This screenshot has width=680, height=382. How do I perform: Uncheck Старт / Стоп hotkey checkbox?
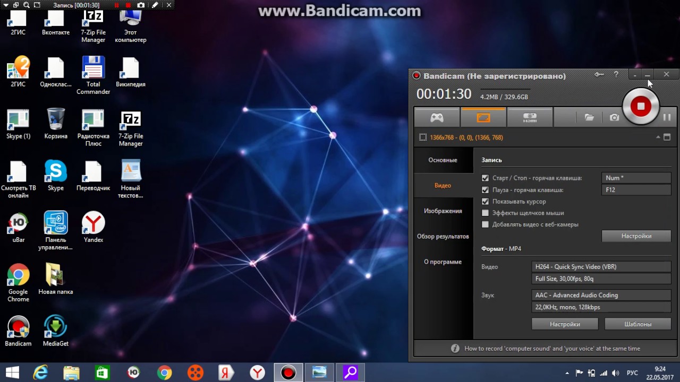coord(485,178)
